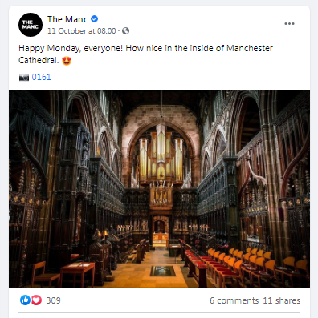
Task: View the 11 shares
Action: [x=282, y=300]
